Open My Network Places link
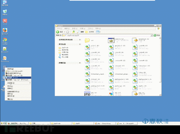180x134 pixels. point(64,57)
